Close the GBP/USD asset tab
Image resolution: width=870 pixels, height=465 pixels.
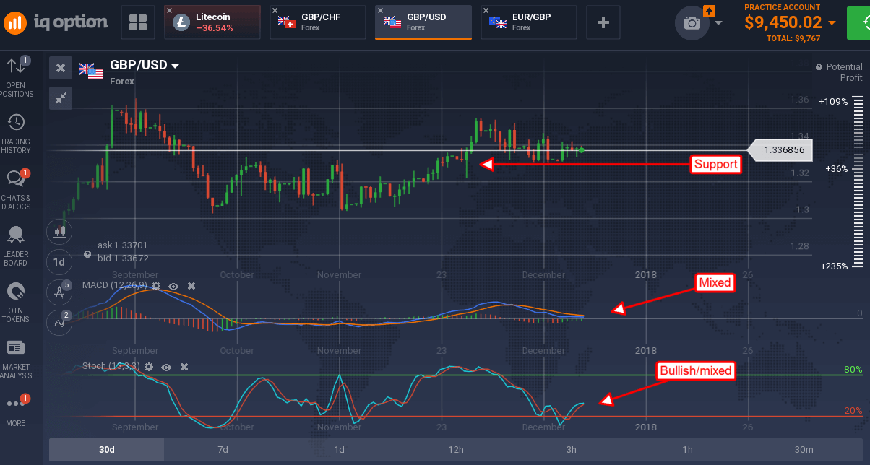point(380,10)
